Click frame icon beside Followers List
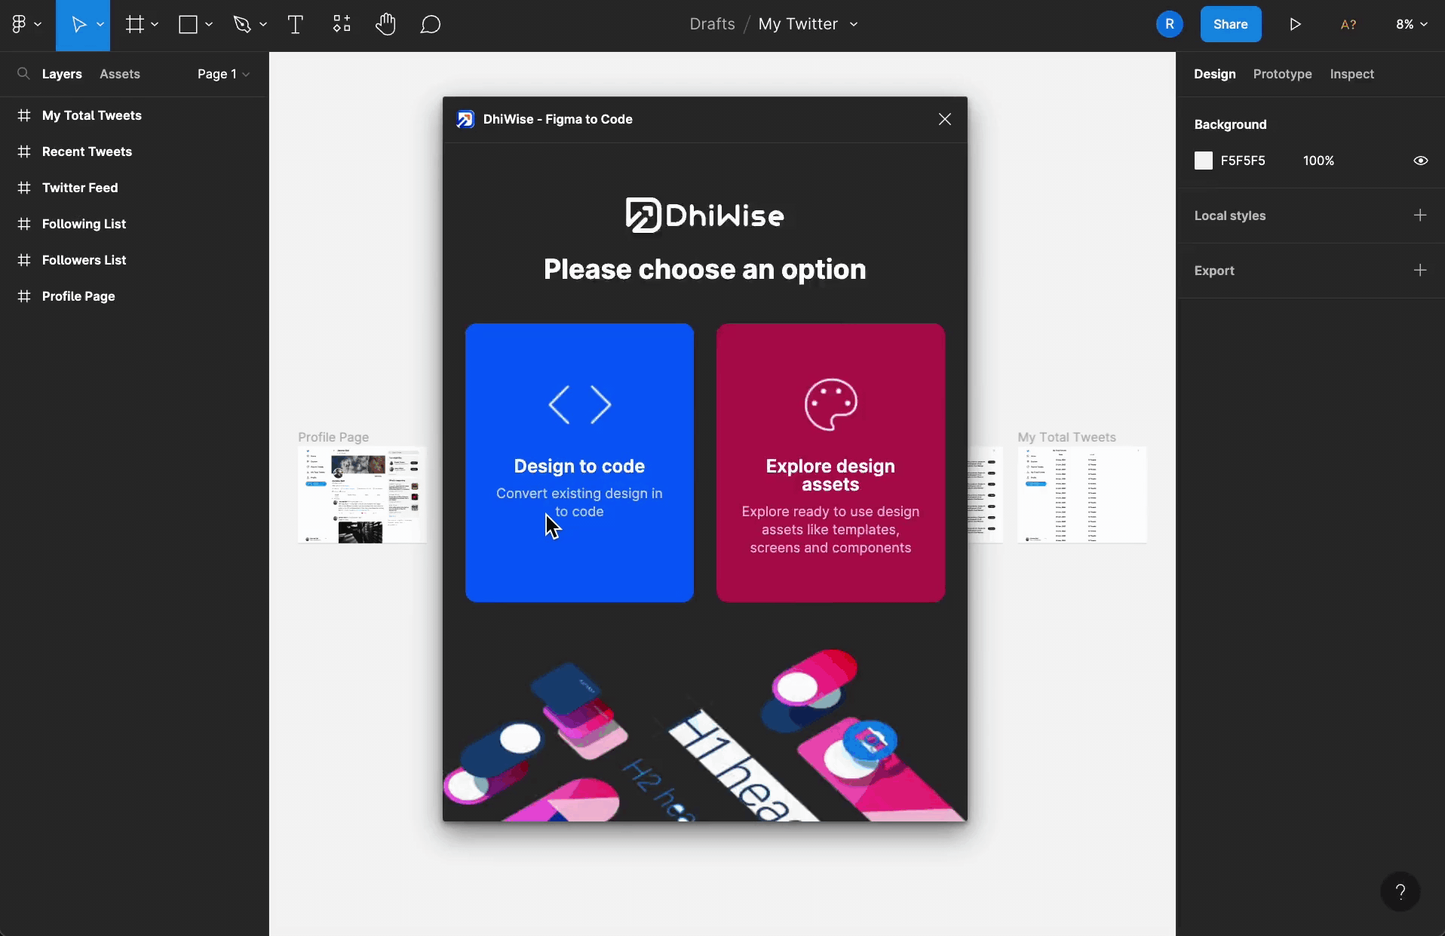The width and height of the screenshot is (1445, 936). click(24, 260)
